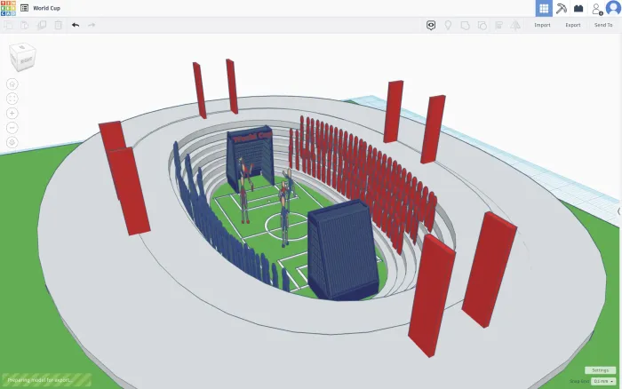Screen dimensions: 622x389
Task: Open the grid Settings button
Action: (600, 369)
